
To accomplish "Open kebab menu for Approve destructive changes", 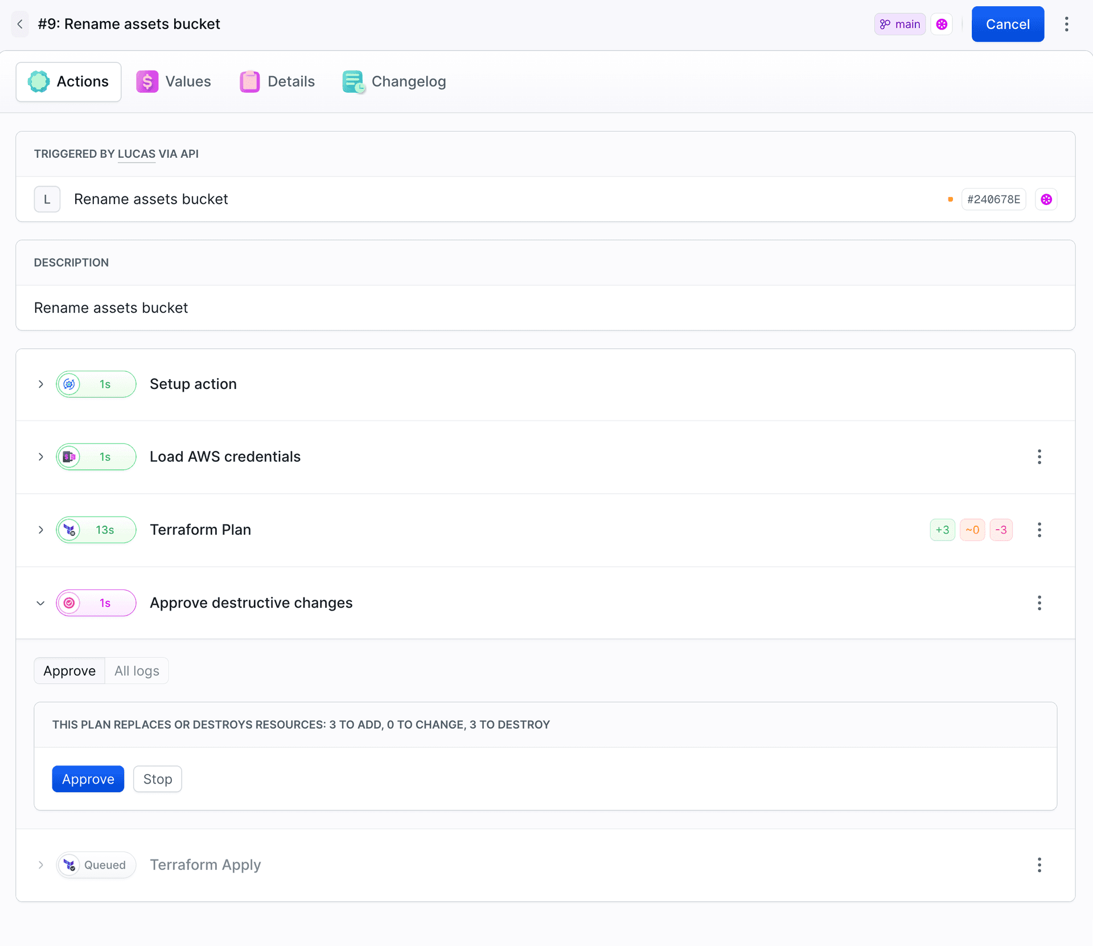I will point(1039,603).
